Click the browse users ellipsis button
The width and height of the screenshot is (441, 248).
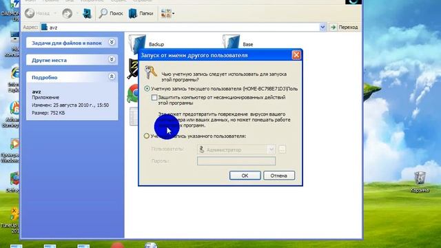[x=282, y=149]
